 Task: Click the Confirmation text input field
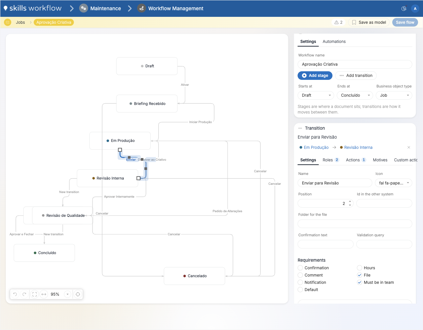(326, 244)
